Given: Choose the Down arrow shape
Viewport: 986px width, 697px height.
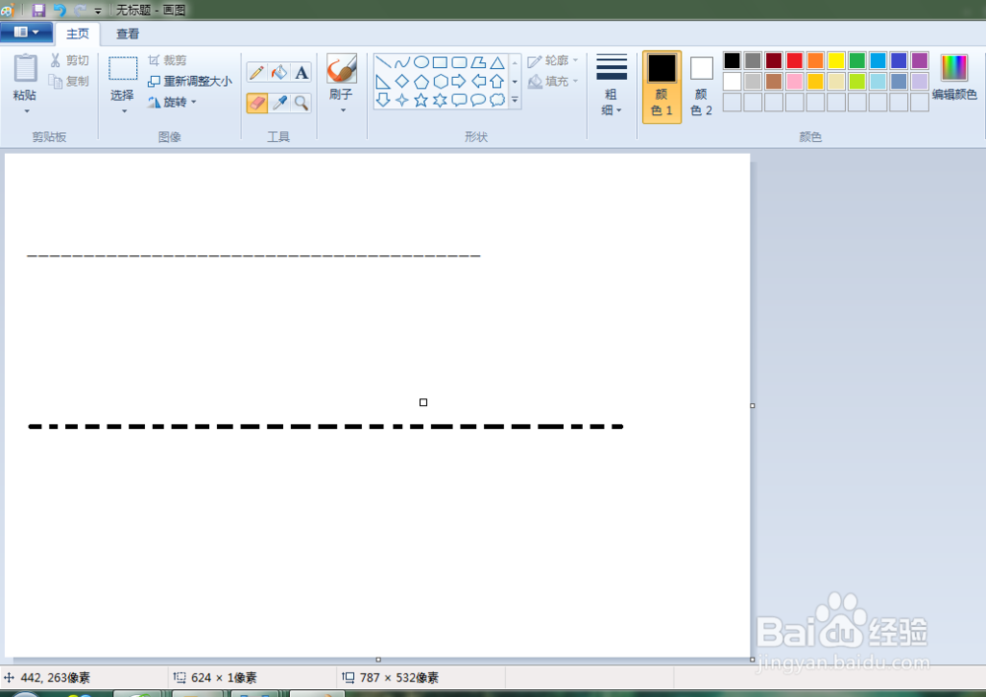Looking at the screenshot, I should [x=383, y=100].
